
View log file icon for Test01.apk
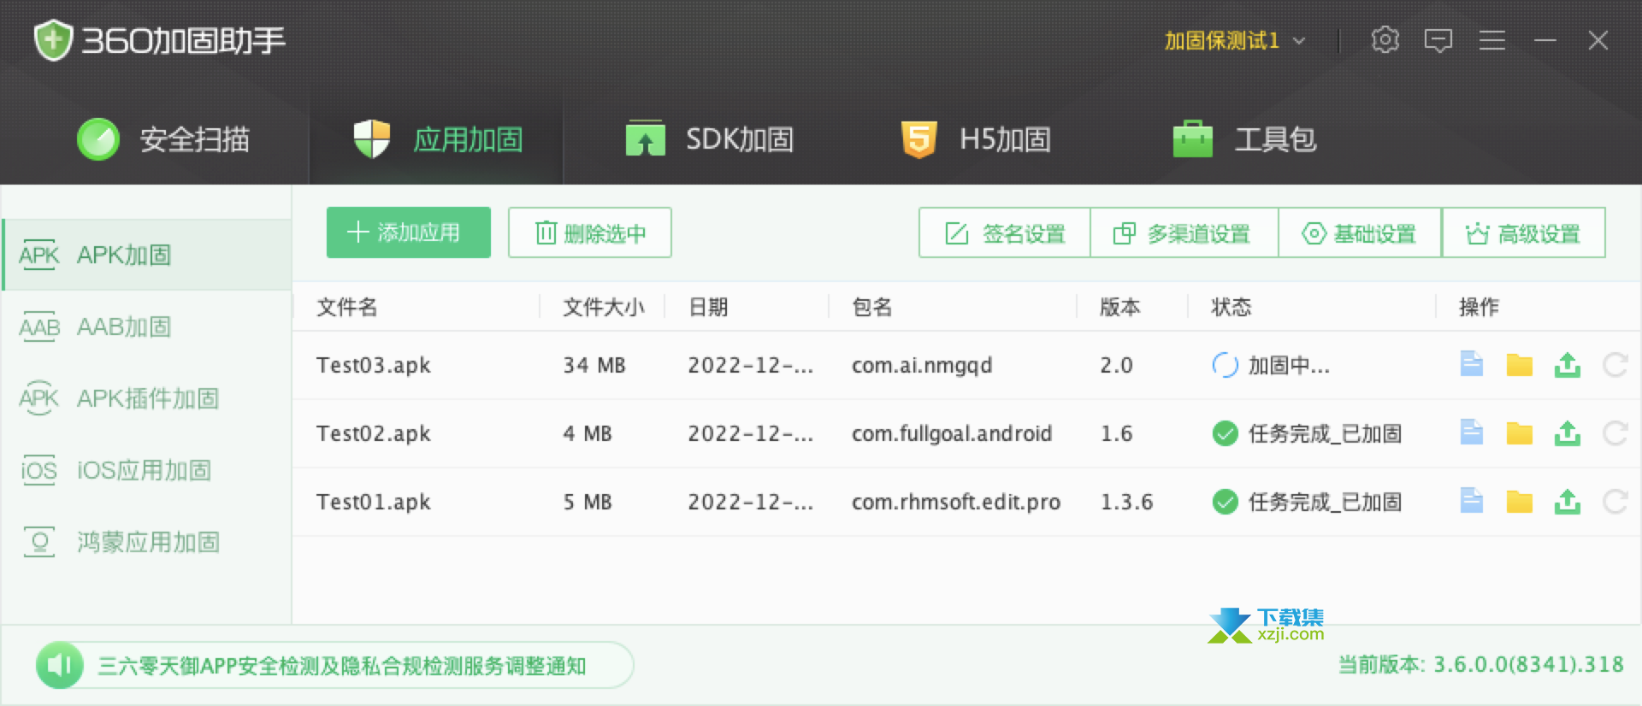(x=1471, y=501)
